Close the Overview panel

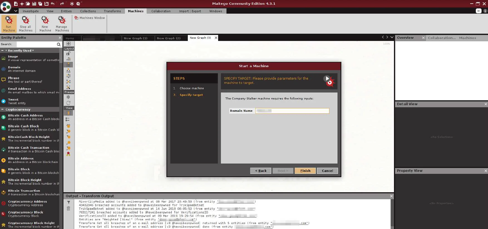click(x=423, y=38)
